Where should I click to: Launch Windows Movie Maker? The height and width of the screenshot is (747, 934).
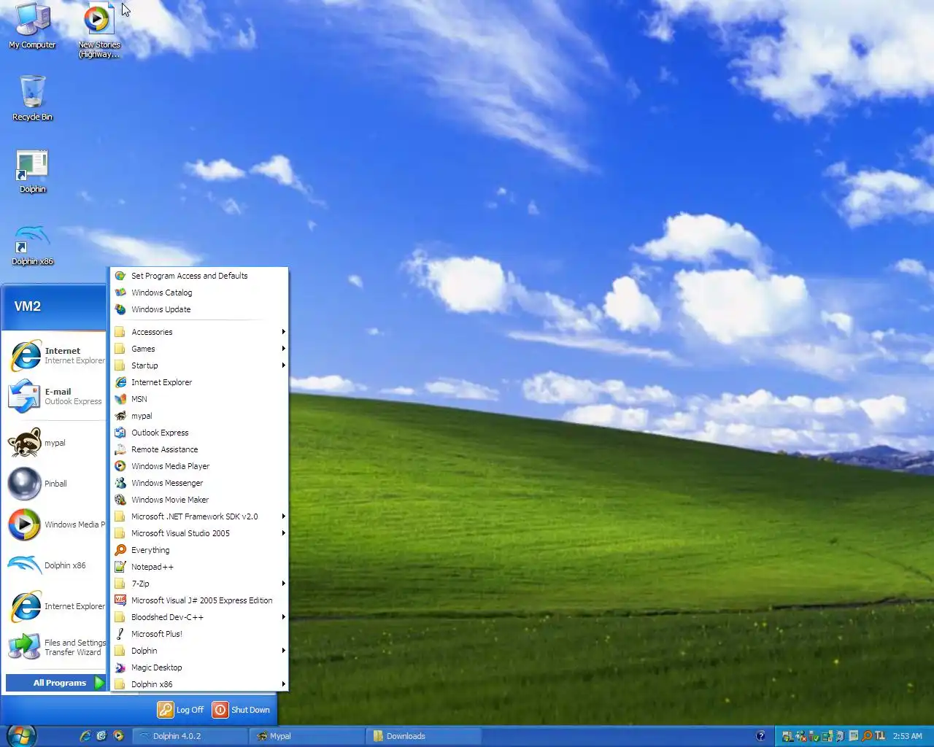tap(199, 500)
